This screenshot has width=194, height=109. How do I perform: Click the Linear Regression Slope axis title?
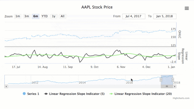[183, 56]
